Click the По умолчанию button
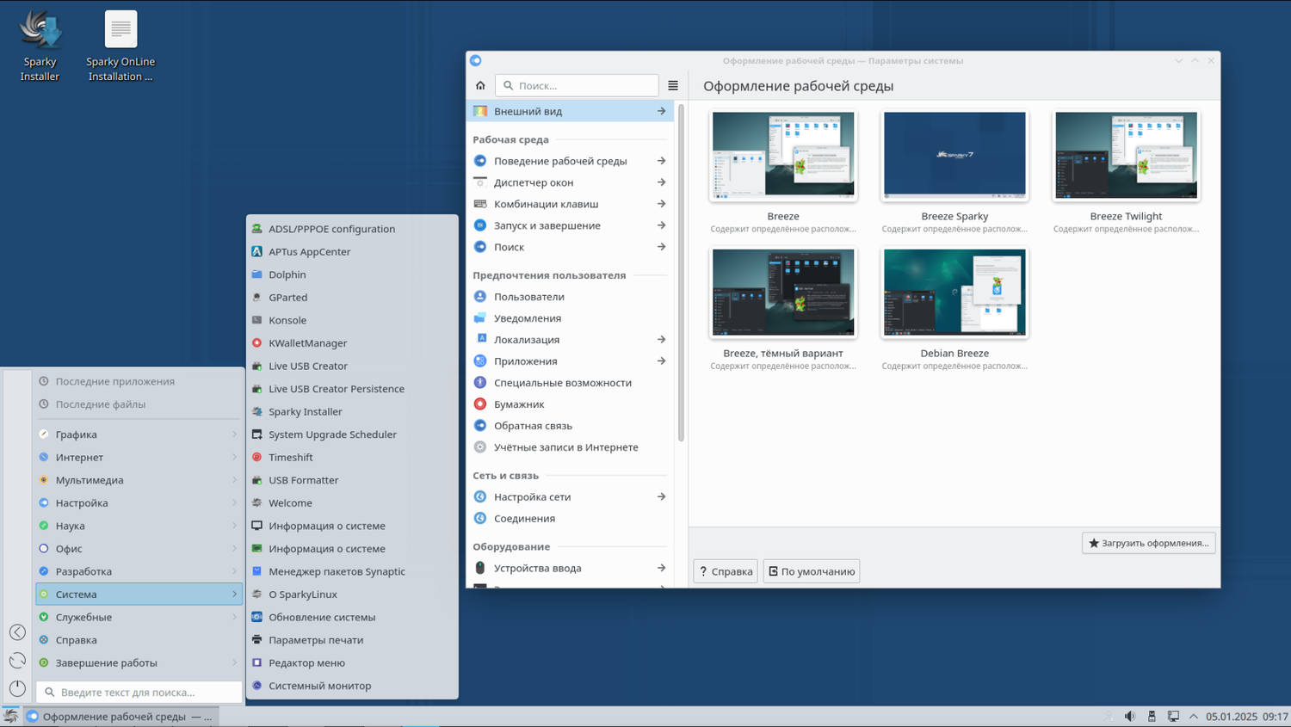1291x727 pixels. pos(811,571)
